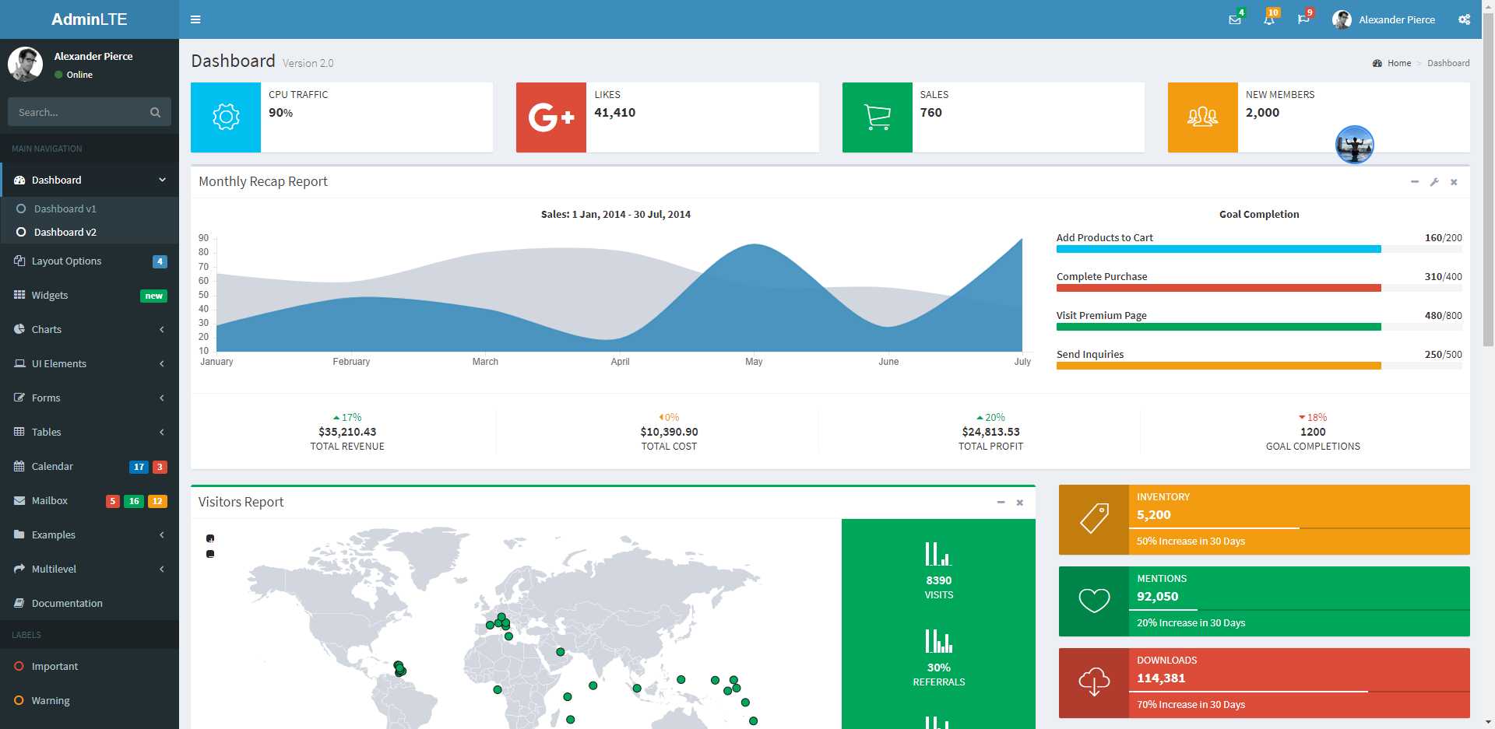This screenshot has width=1495, height=729.
Task: Open Calendar menu item
Action: click(90, 466)
